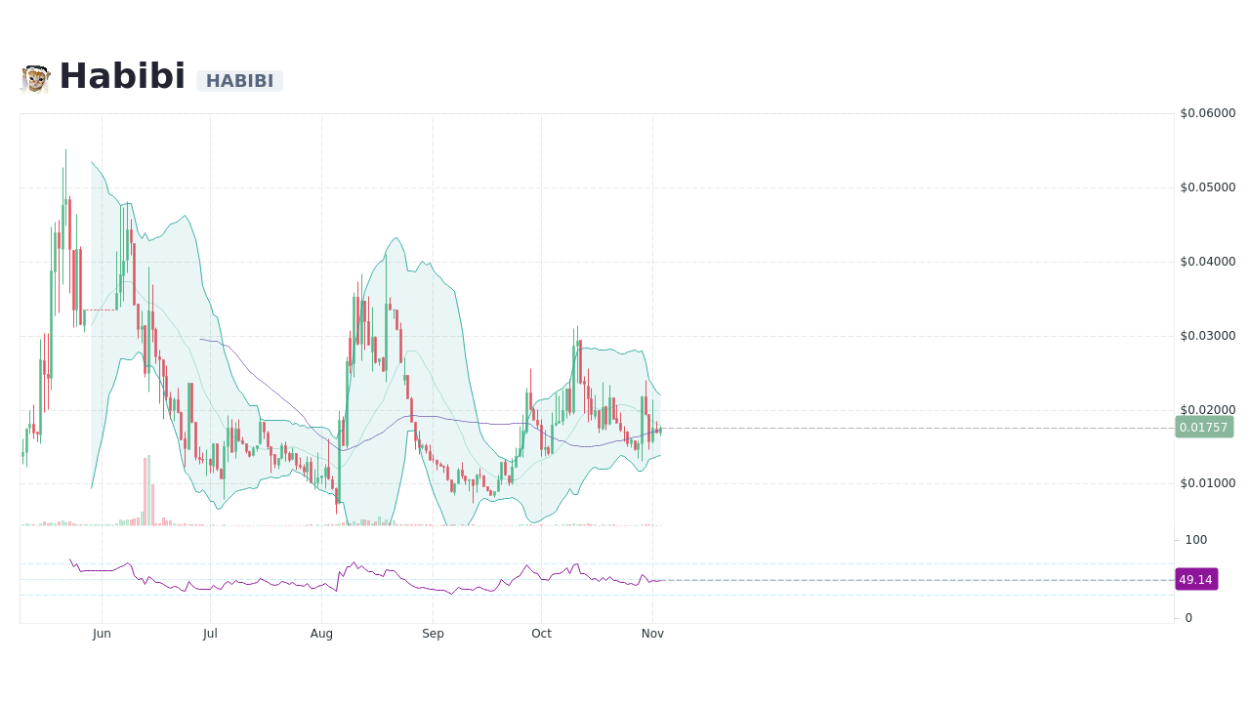Click the Jul label on time axis

click(210, 633)
